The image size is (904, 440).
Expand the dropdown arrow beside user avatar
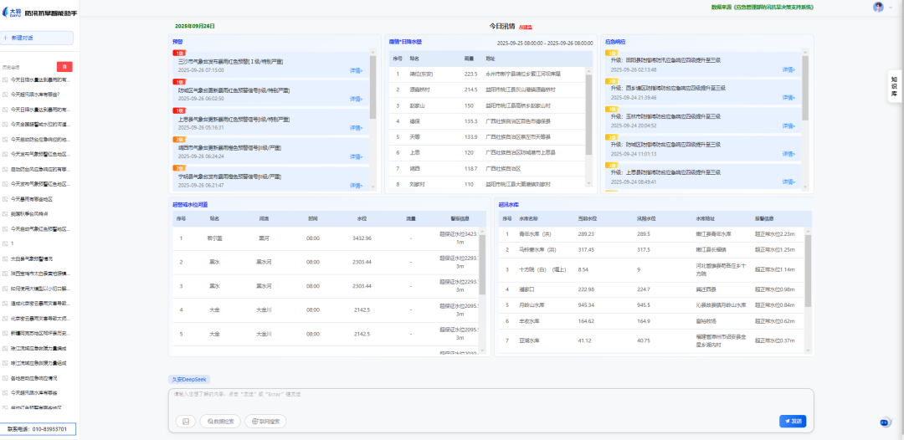coord(891,8)
